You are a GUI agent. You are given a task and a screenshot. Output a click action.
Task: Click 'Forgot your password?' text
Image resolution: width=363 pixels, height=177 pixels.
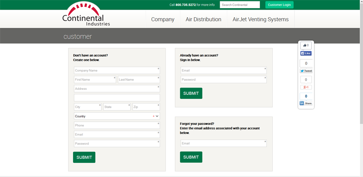point(197,124)
